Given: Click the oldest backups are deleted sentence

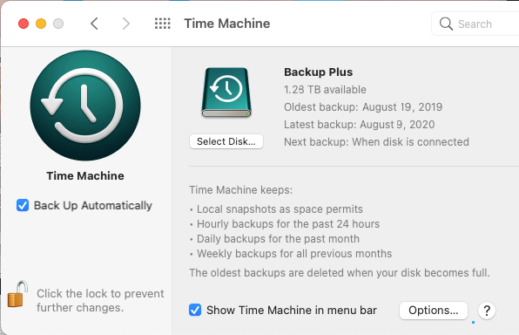Looking at the screenshot, I should click(x=340, y=273).
